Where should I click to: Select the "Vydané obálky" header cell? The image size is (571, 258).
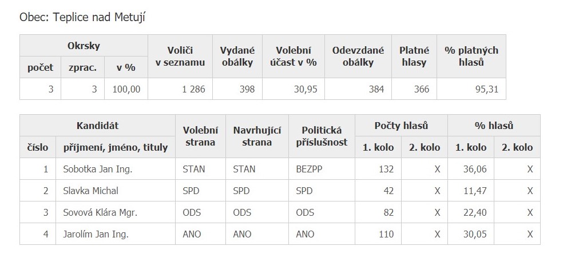click(x=237, y=56)
